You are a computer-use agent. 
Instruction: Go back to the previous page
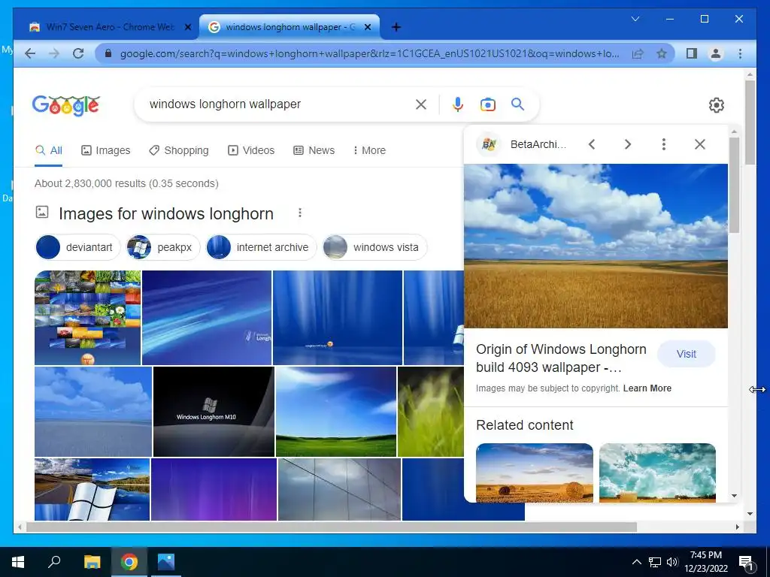coord(30,53)
